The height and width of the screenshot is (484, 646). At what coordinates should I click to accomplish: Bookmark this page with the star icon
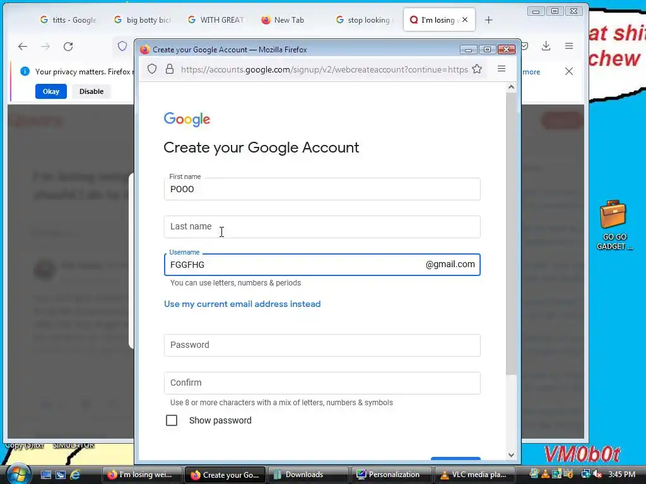[477, 69]
